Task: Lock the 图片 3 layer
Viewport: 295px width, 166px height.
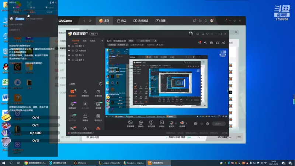Action: click(73, 46)
